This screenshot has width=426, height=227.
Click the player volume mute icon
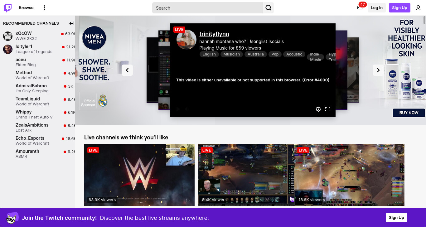pos(187,109)
